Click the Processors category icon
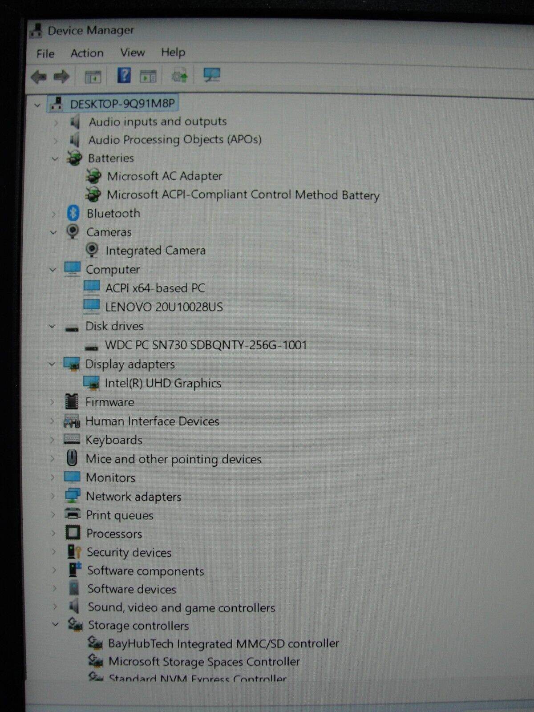 [73, 533]
